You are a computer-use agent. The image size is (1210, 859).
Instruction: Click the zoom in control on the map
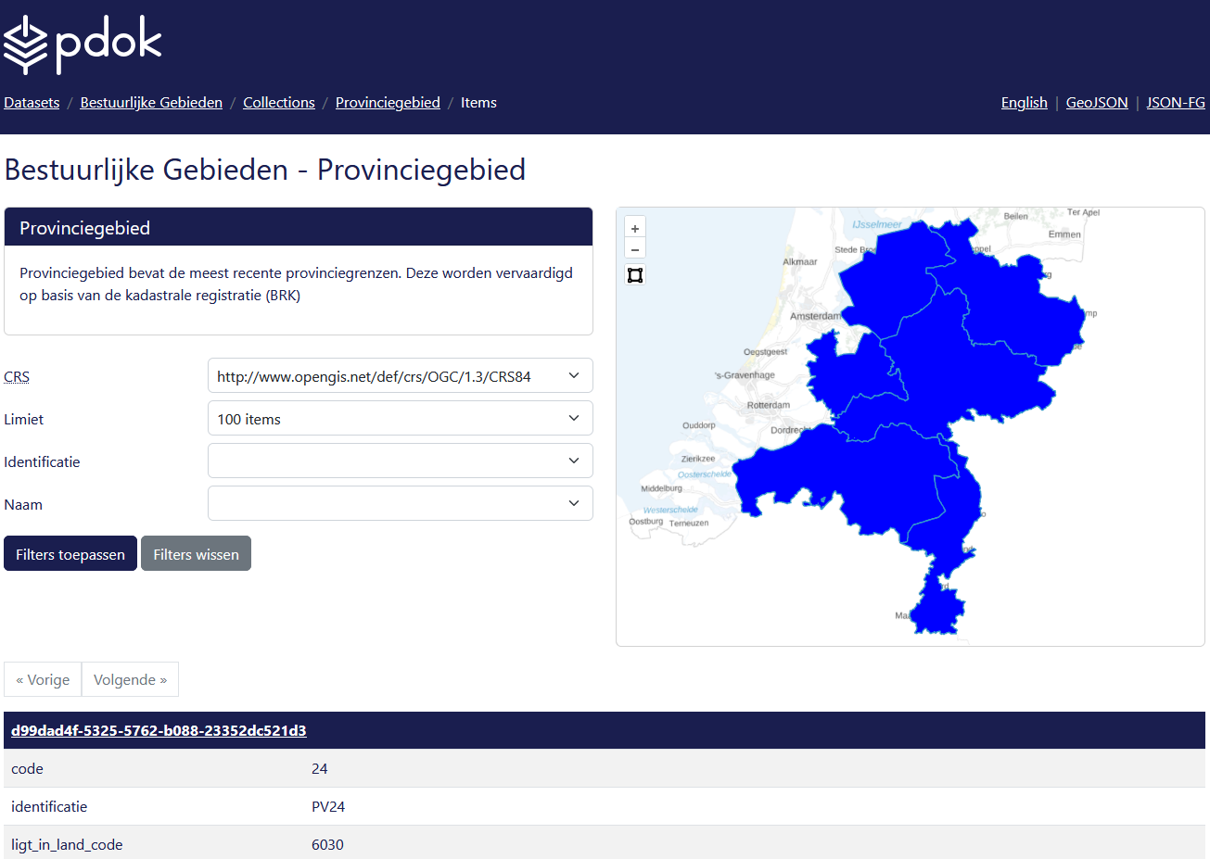pyautogui.click(x=635, y=228)
